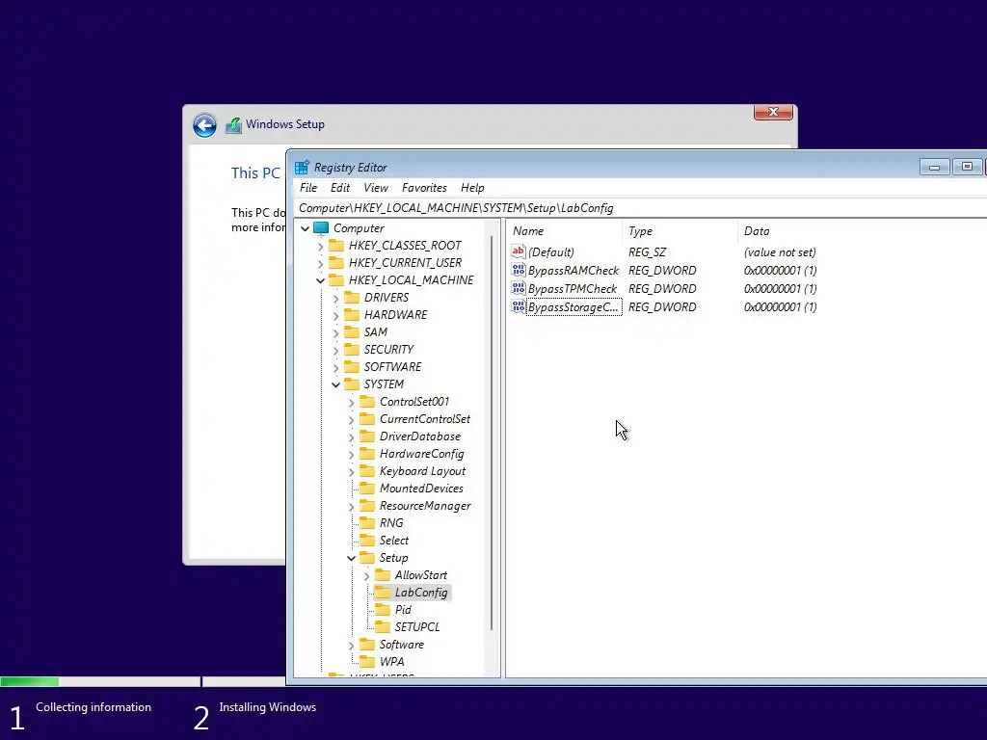Expand the DRIVERS key chevron
The height and width of the screenshot is (740, 987).
[x=335, y=298]
